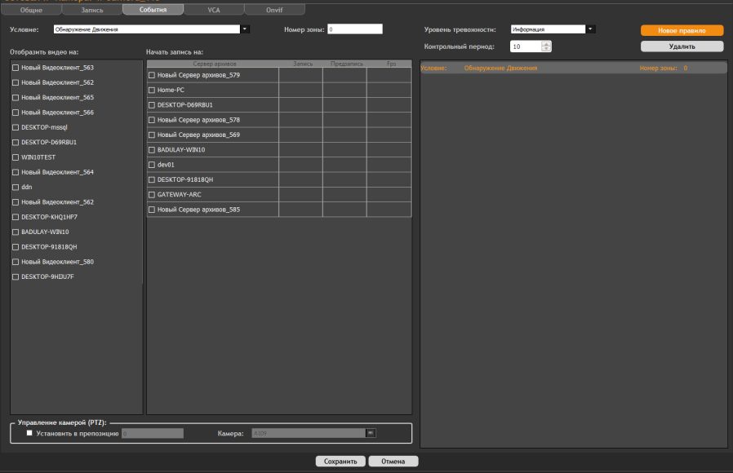Decrease Контрольный период with down arrow
This screenshot has width=733, height=473.
[547, 50]
